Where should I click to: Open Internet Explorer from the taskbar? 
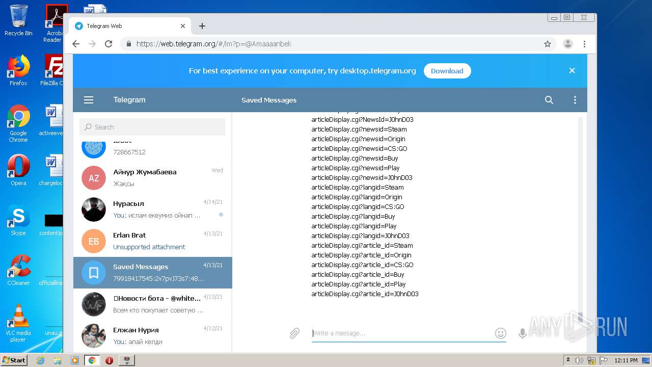[x=40, y=360]
